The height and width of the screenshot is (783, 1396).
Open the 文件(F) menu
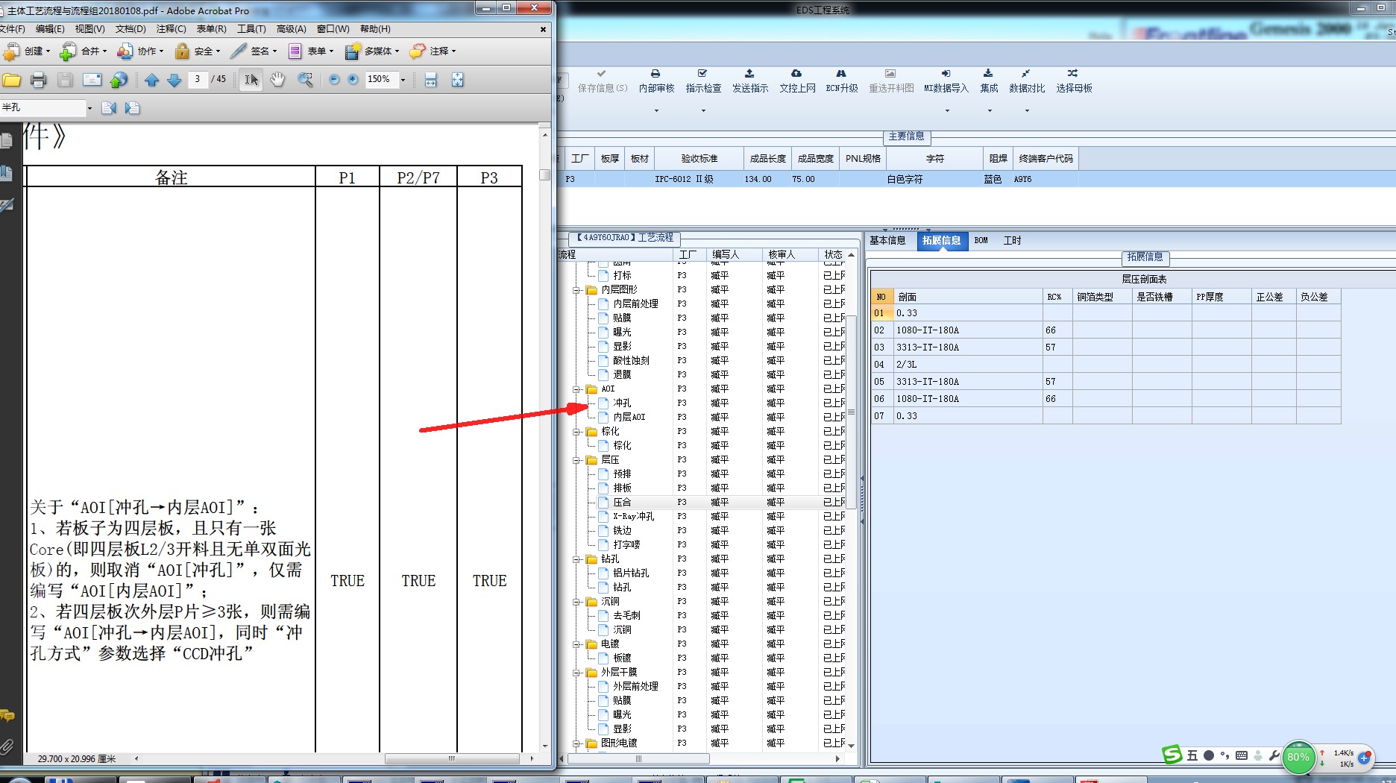coord(12,29)
